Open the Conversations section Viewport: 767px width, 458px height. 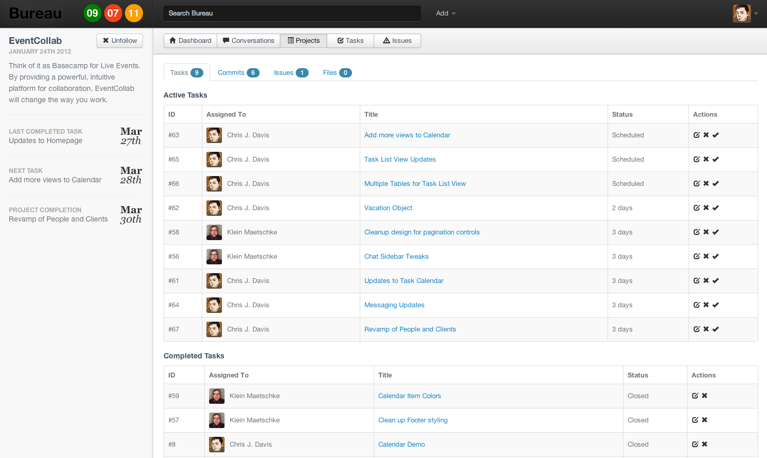pyautogui.click(x=248, y=41)
